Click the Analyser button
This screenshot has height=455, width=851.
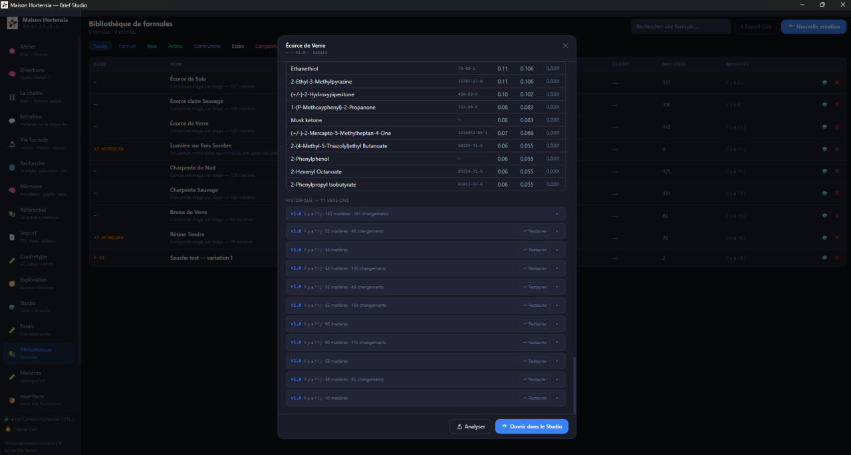(471, 426)
